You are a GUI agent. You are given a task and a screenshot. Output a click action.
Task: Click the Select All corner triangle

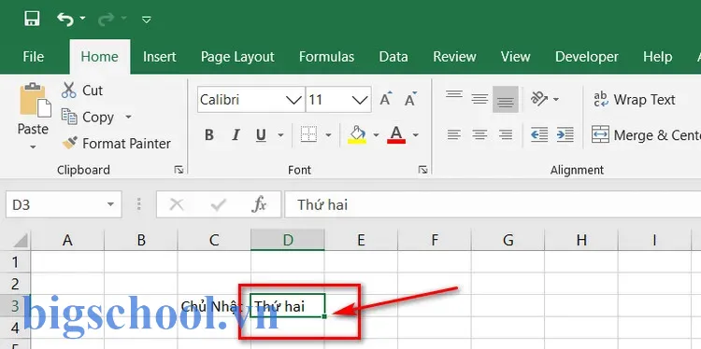click(20, 241)
